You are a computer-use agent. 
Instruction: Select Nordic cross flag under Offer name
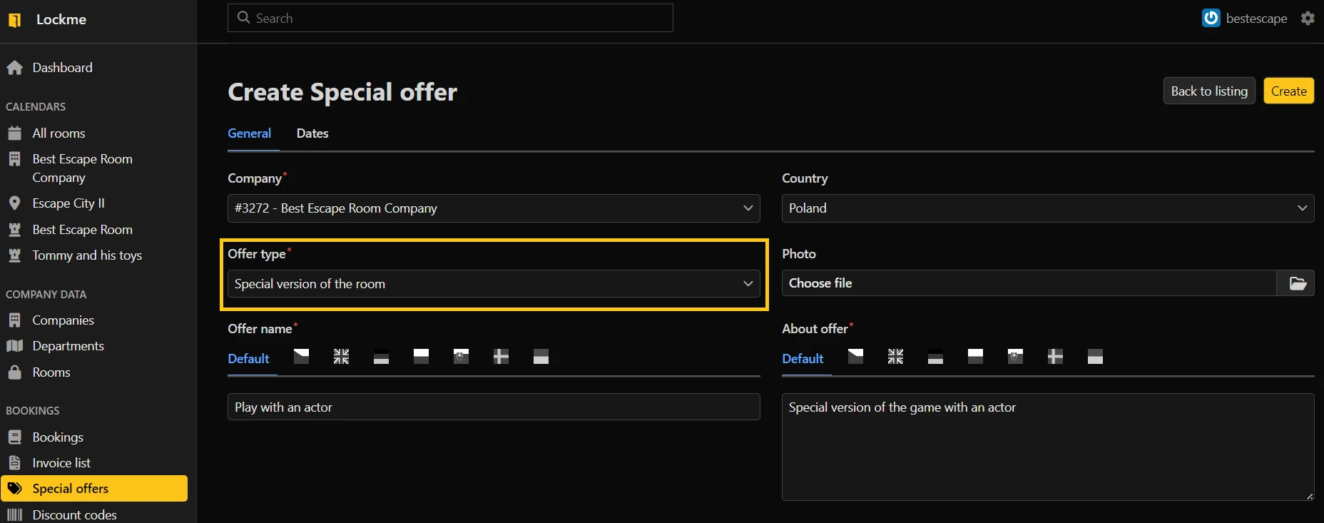pyautogui.click(x=501, y=357)
